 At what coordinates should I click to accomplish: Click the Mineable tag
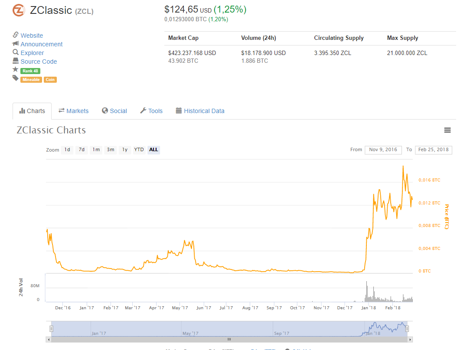coord(31,80)
